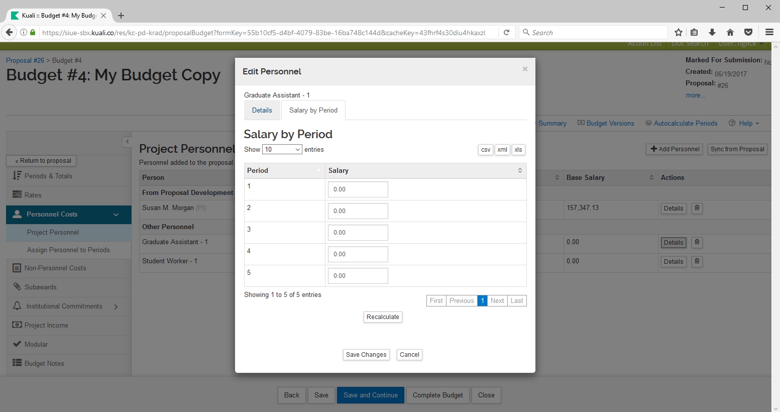Image resolution: width=780 pixels, height=412 pixels.
Task: Switch to the Details tab
Action: point(262,110)
